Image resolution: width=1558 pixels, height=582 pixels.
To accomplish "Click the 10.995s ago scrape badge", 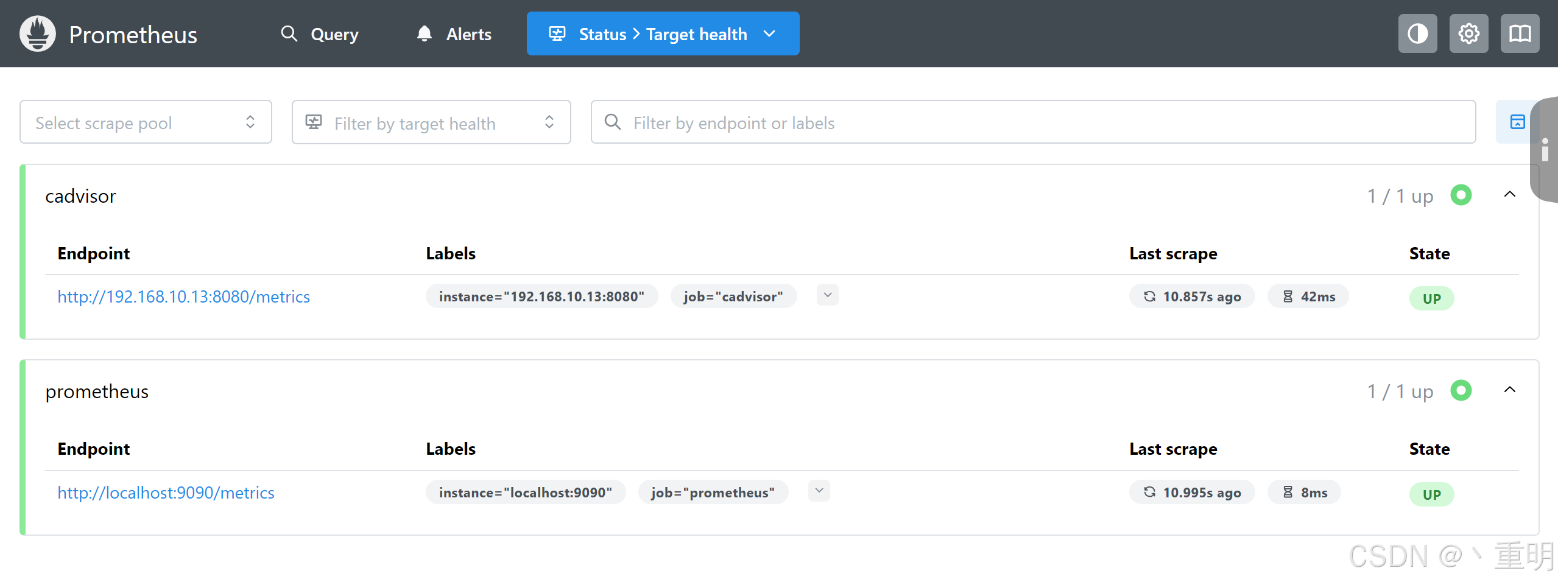I will click(x=1192, y=493).
